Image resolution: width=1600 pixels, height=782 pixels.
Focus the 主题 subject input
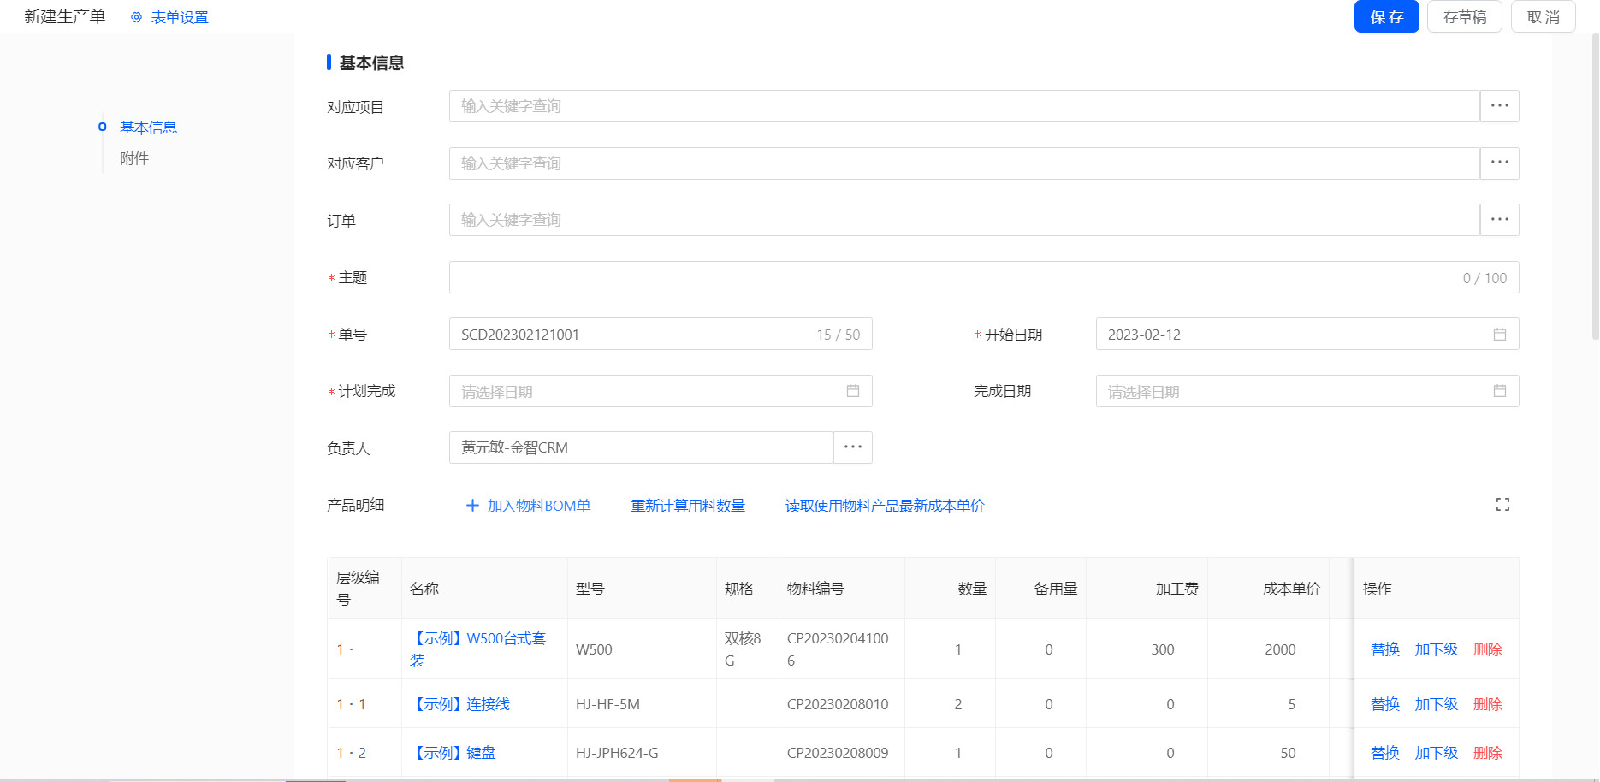pyautogui.click(x=984, y=277)
